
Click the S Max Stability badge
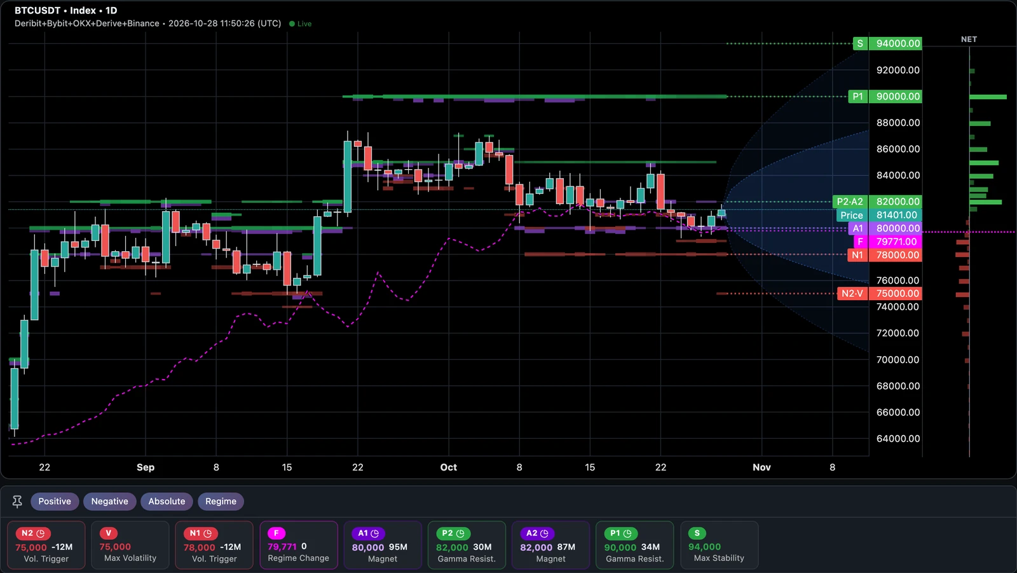(697, 533)
